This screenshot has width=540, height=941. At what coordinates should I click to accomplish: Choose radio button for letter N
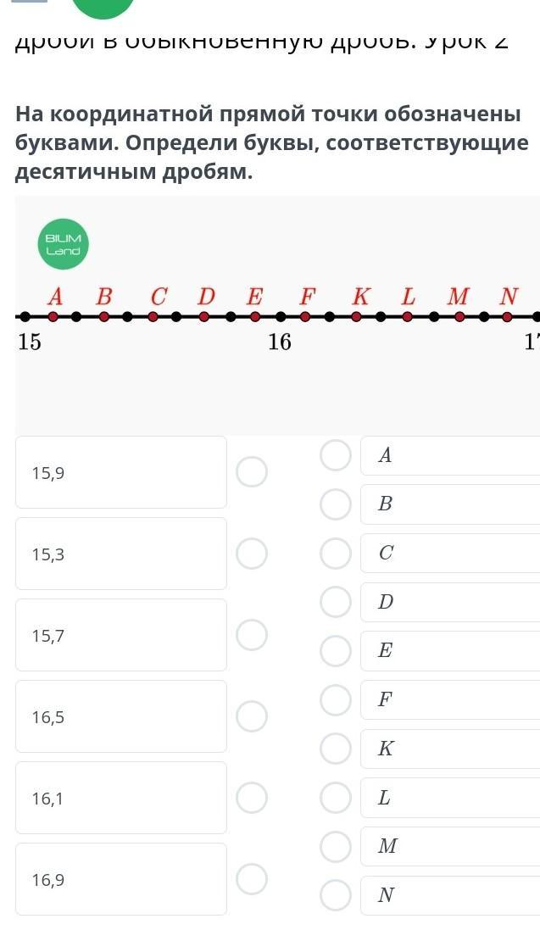(x=336, y=895)
